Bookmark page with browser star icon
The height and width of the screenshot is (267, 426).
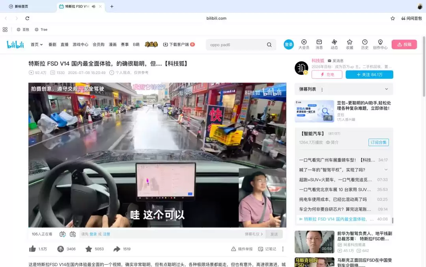point(392,19)
